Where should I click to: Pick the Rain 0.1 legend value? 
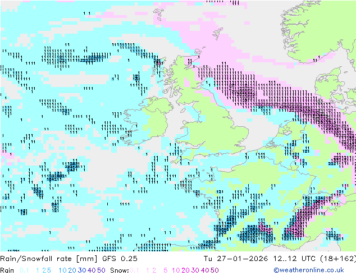coord(24,271)
